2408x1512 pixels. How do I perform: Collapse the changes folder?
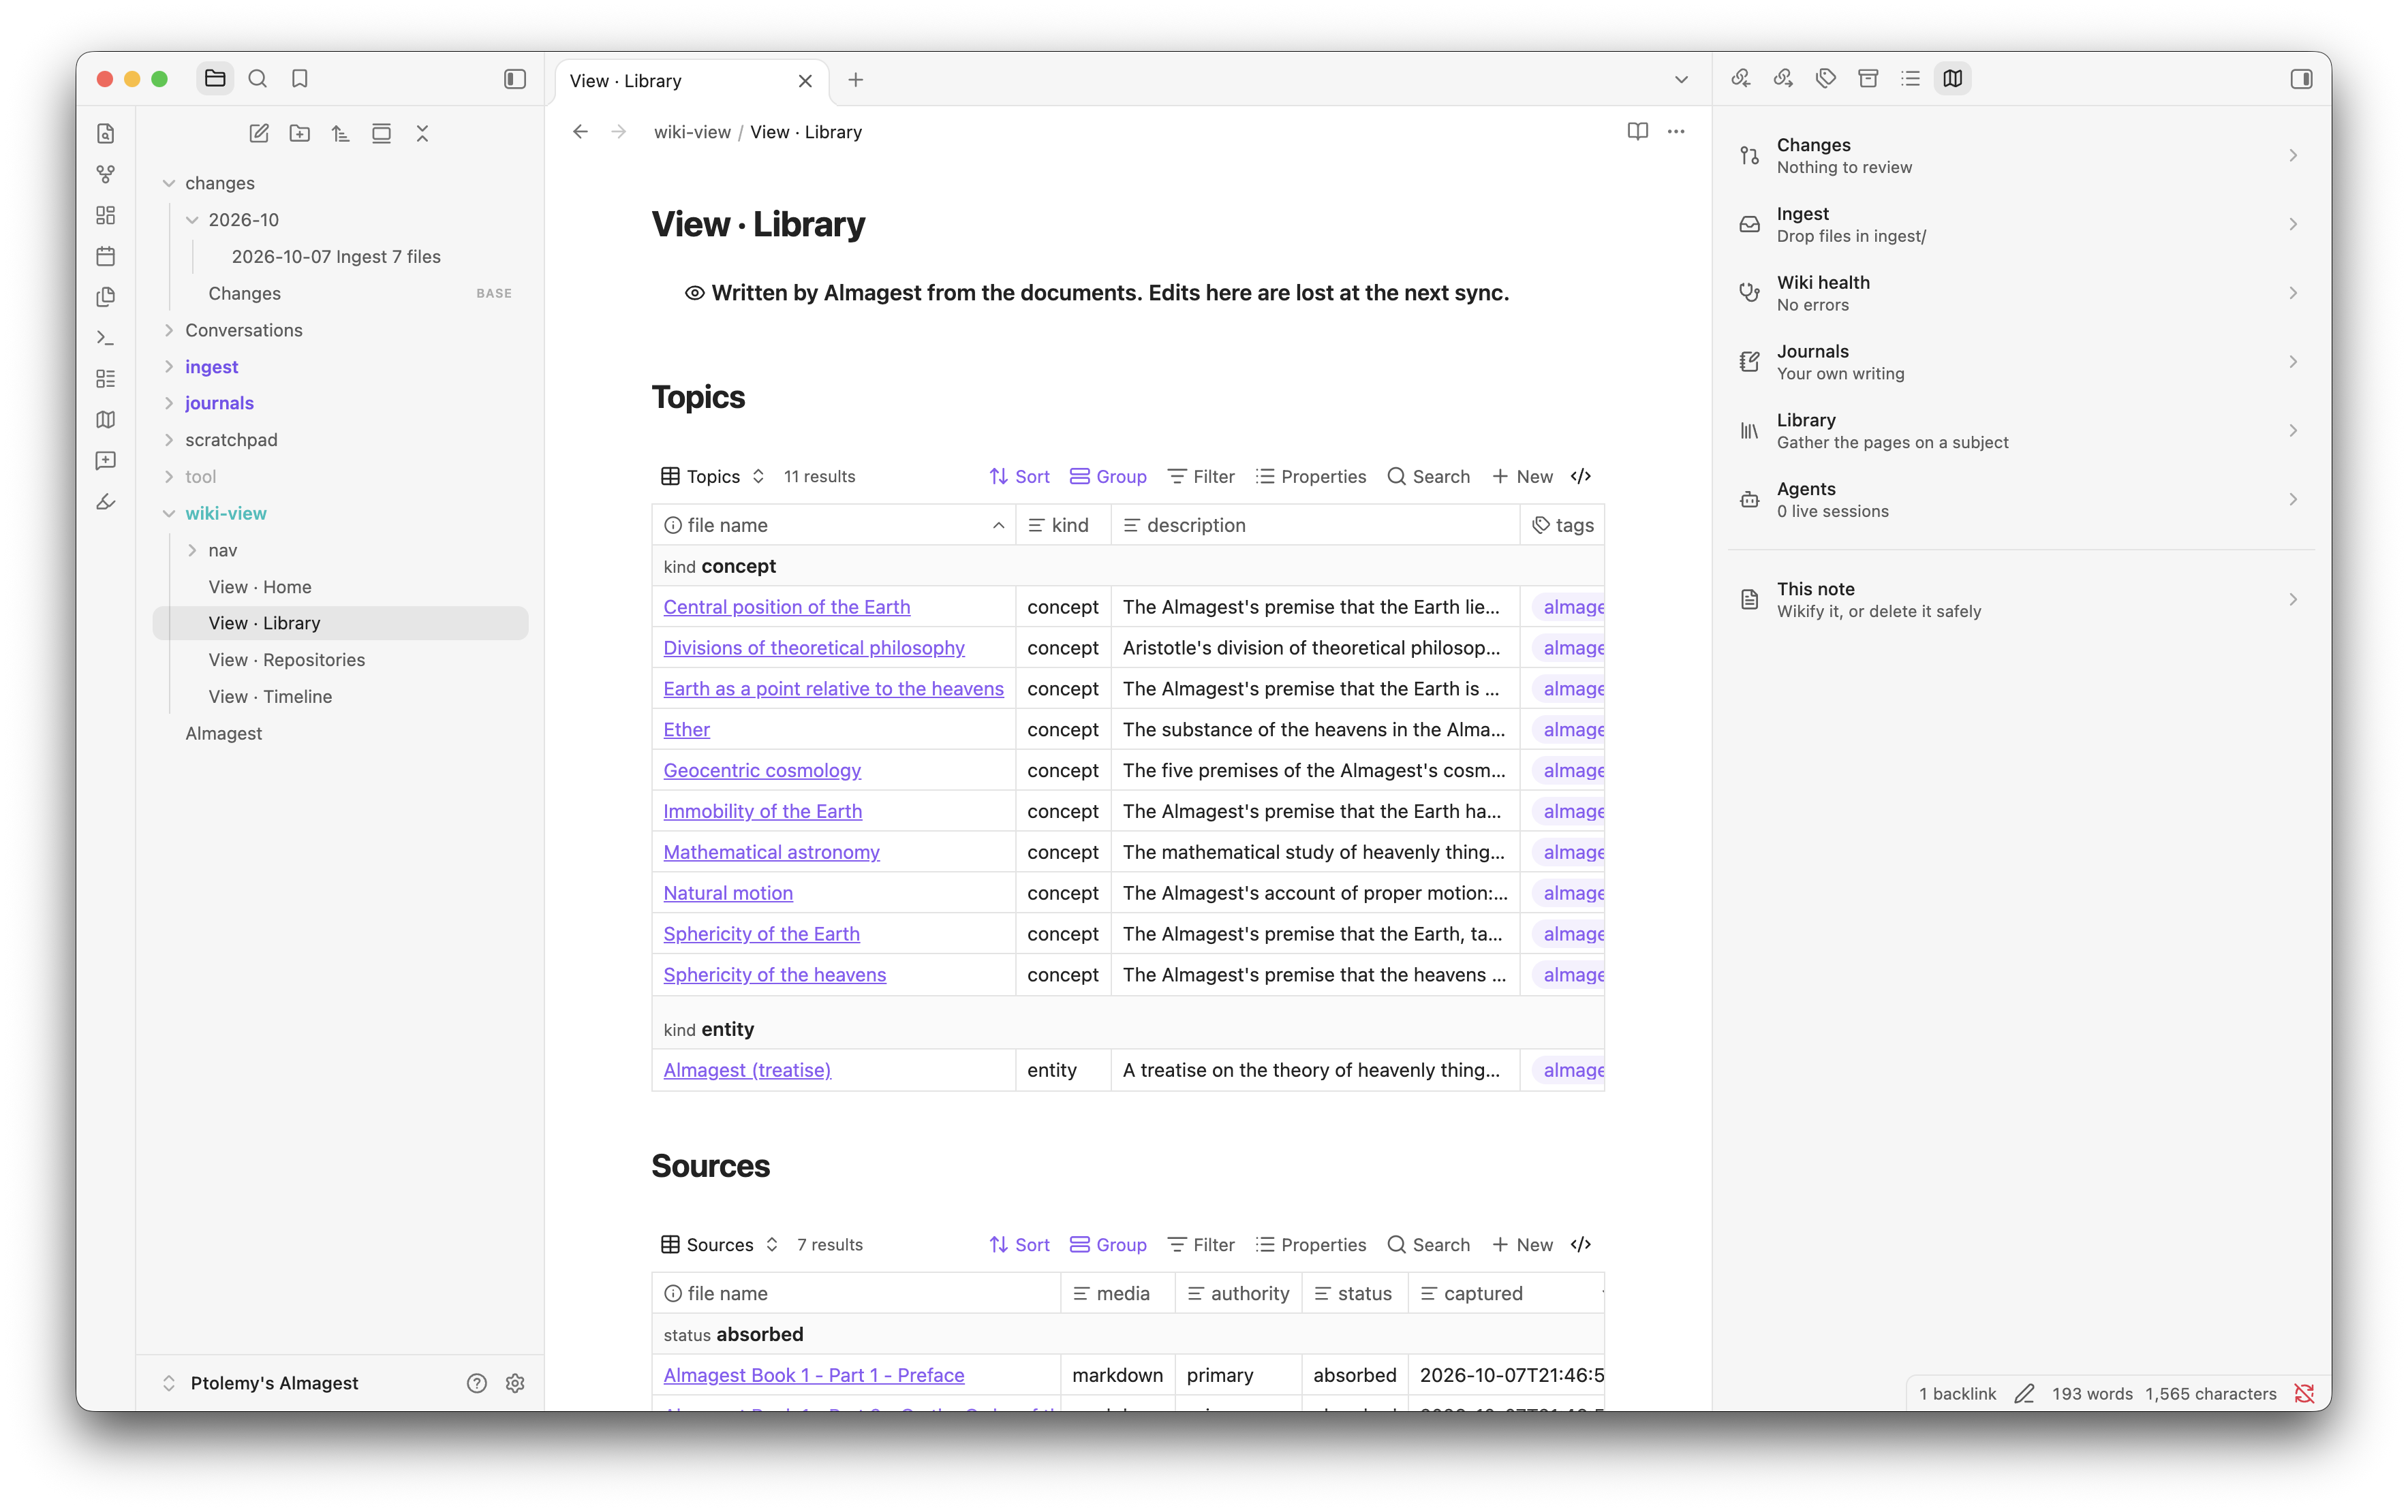[169, 183]
